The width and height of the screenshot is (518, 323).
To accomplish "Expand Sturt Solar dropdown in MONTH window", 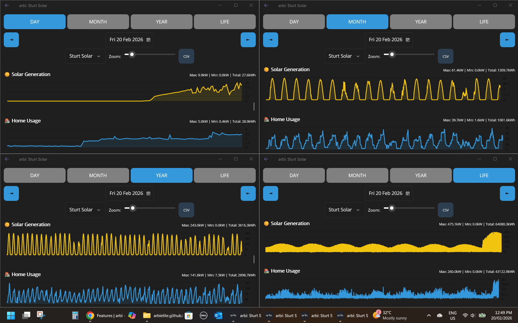I will (345, 56).
